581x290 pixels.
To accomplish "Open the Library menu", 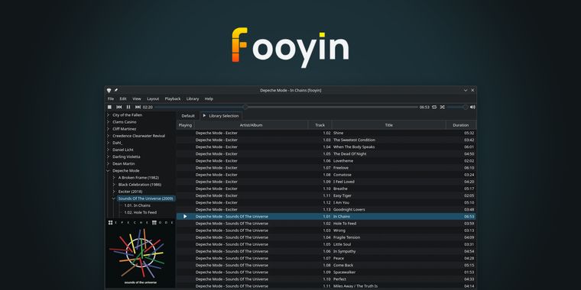I will pos(193,98).
